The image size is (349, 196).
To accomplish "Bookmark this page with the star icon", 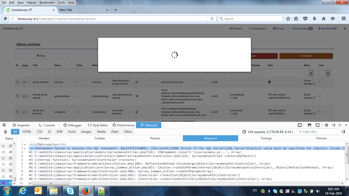I will 288,19.
